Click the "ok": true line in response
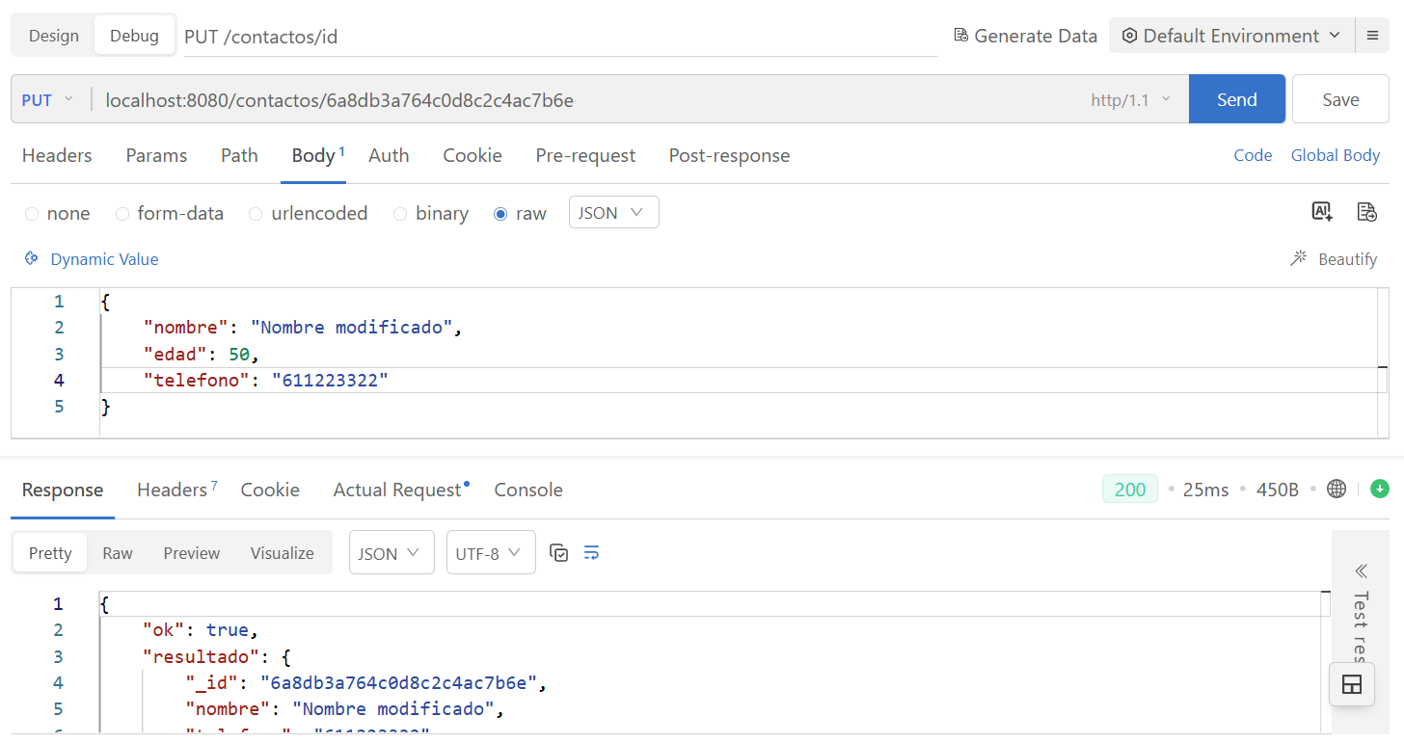The width and height of the screenshot is (1404, 743). tap(202, 630)
